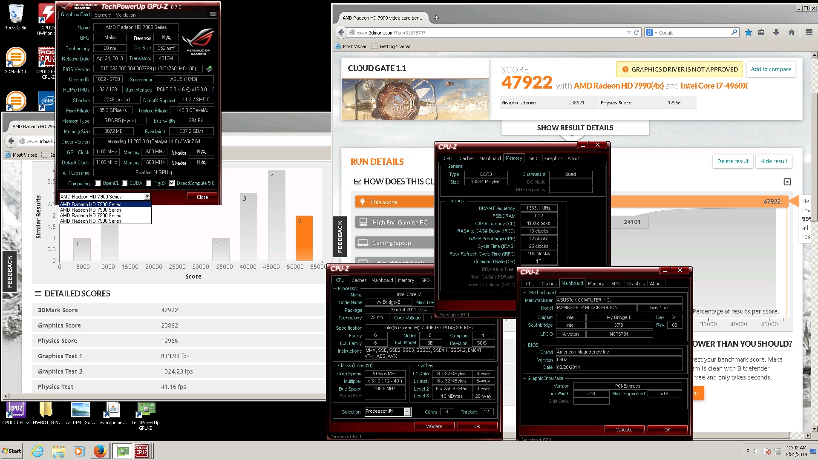
Task: Open Getting Started bookmark in right Firefox
Action: tap(392, 46)
